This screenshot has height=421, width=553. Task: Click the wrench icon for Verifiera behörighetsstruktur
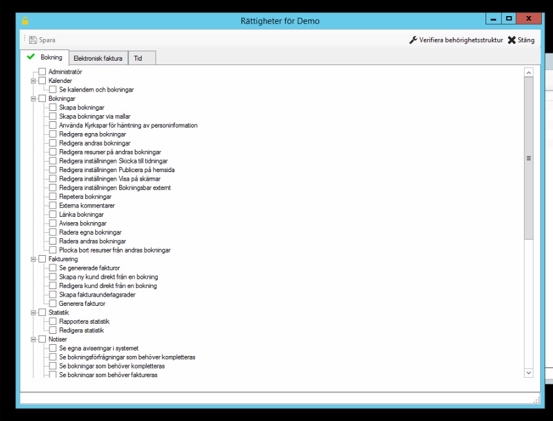(x=413, y=40)
